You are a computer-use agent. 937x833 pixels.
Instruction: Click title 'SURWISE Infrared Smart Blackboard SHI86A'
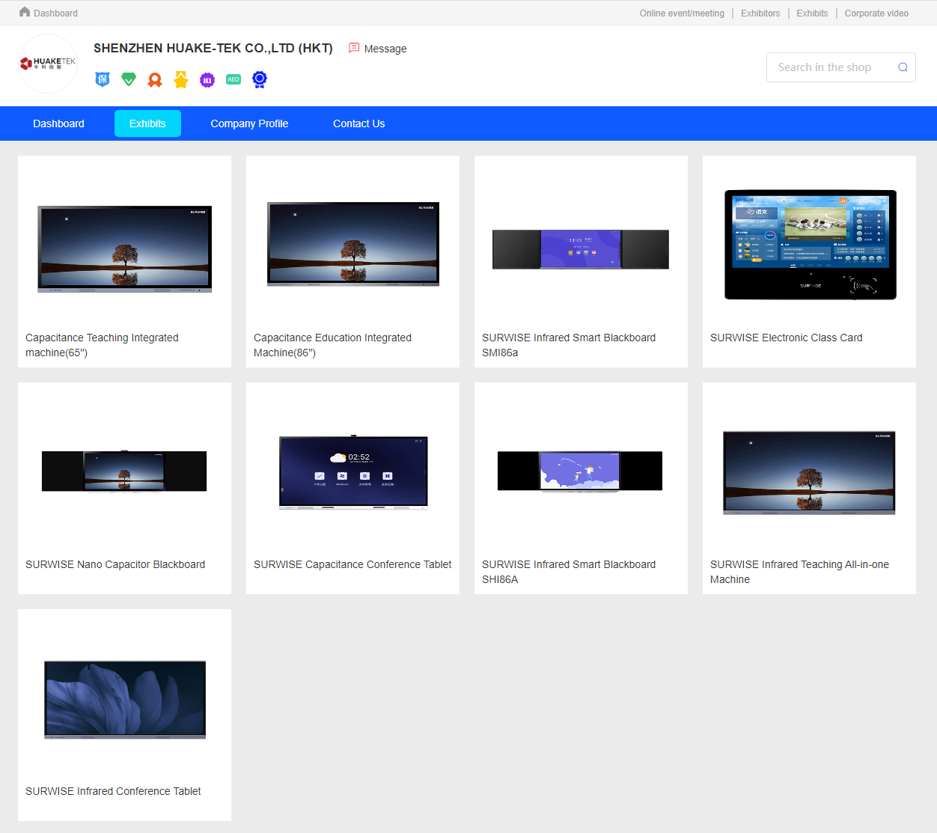pos(569,572)
